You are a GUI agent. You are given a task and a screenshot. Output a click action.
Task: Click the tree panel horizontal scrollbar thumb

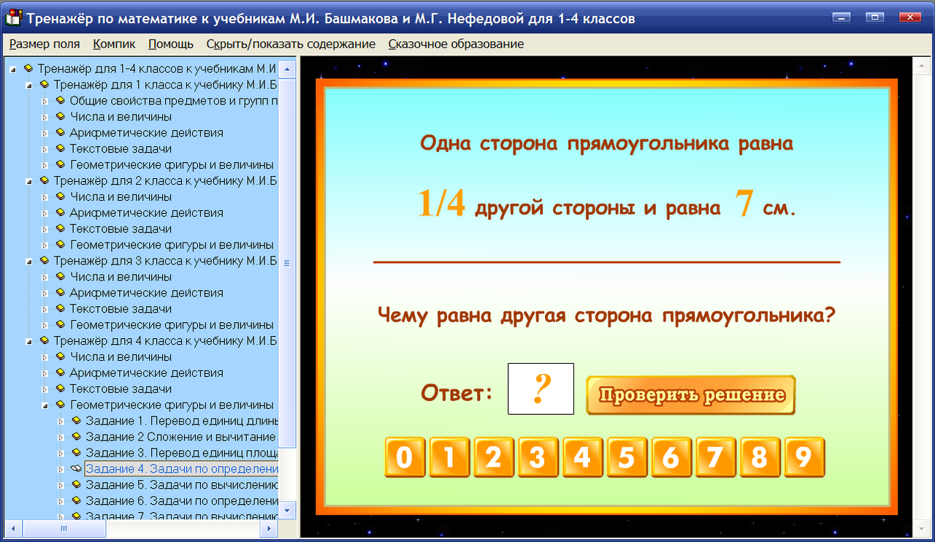[64, 528]
